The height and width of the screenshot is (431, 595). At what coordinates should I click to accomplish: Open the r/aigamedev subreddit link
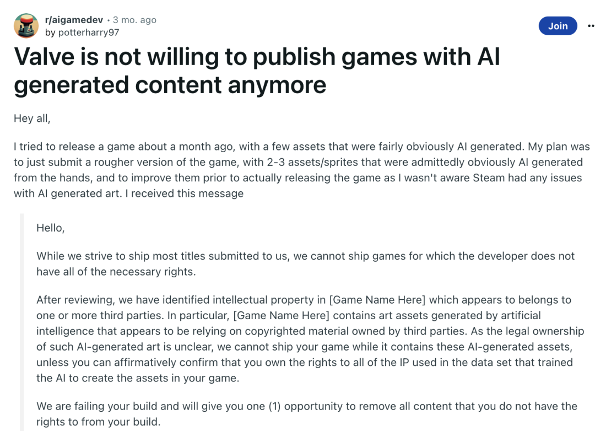pos(74,20)
